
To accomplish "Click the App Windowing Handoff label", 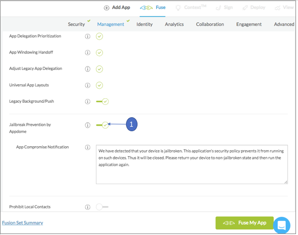I will click(x=31, y=52).
